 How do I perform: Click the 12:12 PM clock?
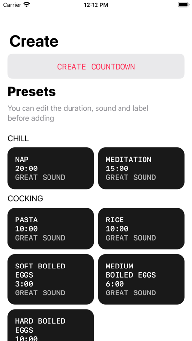(x=96, y=5)
